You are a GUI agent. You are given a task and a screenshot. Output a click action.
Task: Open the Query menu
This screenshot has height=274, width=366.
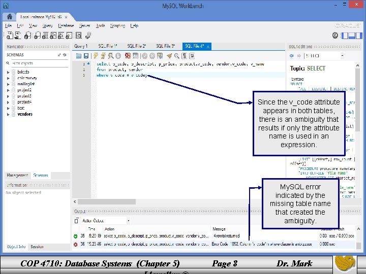click(x=47, y=26)
